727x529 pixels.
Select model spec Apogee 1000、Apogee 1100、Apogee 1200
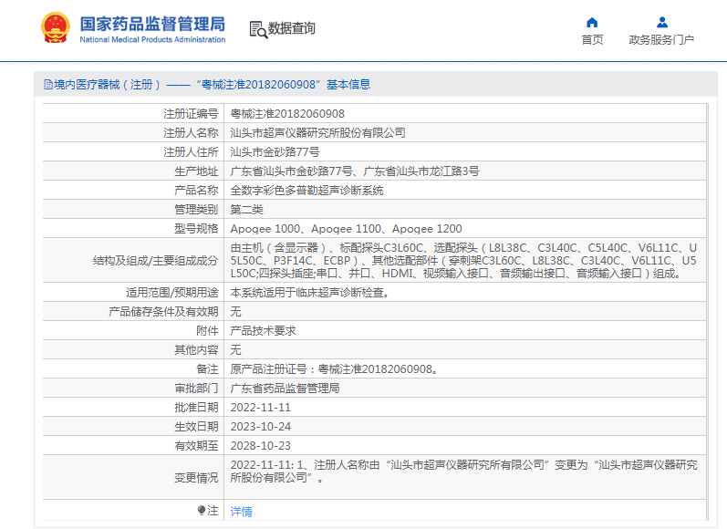347,229
